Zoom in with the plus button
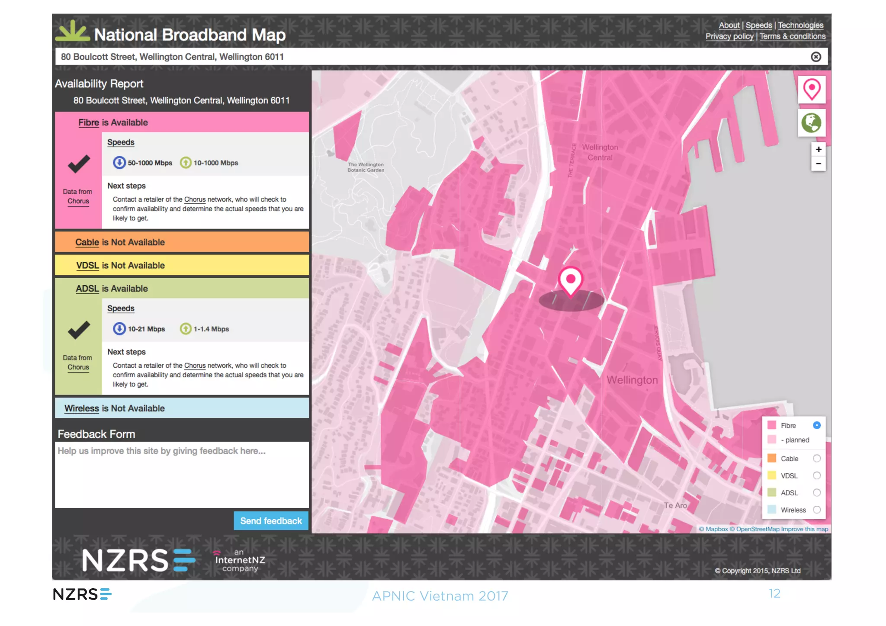Screen dimensions: 886x626 (818, 150)
